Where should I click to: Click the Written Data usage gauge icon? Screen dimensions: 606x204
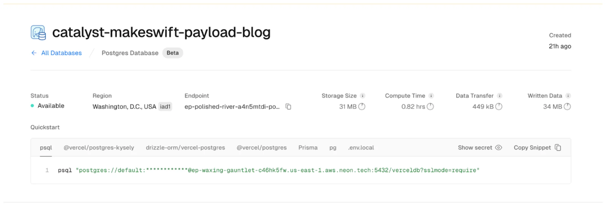click(x=567, y=107)
